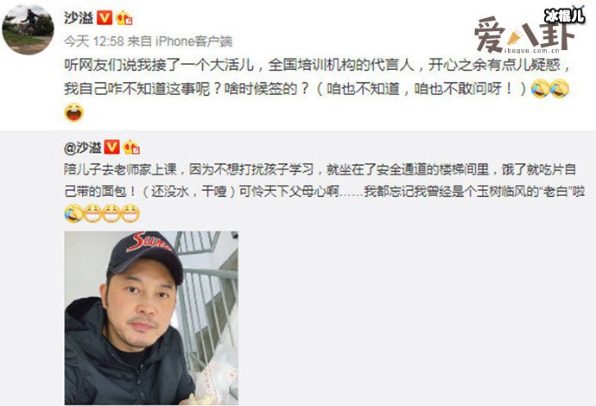Image resolution: width=596 pixels, height=406 pixels.
Task: Click the main post text about 培训机构的代言人
Action: (x=318, y=77)
